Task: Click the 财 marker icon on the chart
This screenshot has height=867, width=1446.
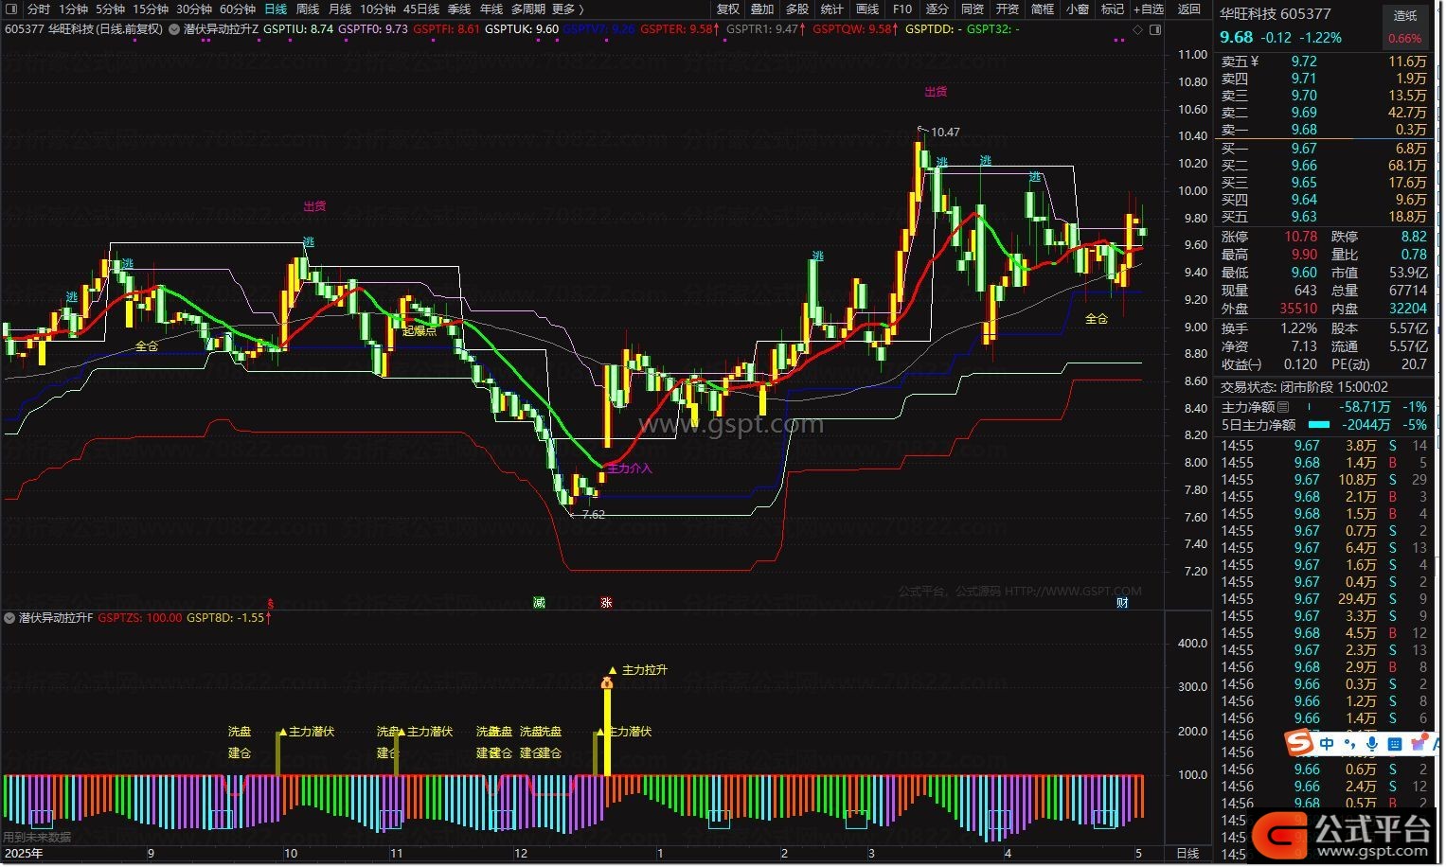Action: [x=1122, y=603]
